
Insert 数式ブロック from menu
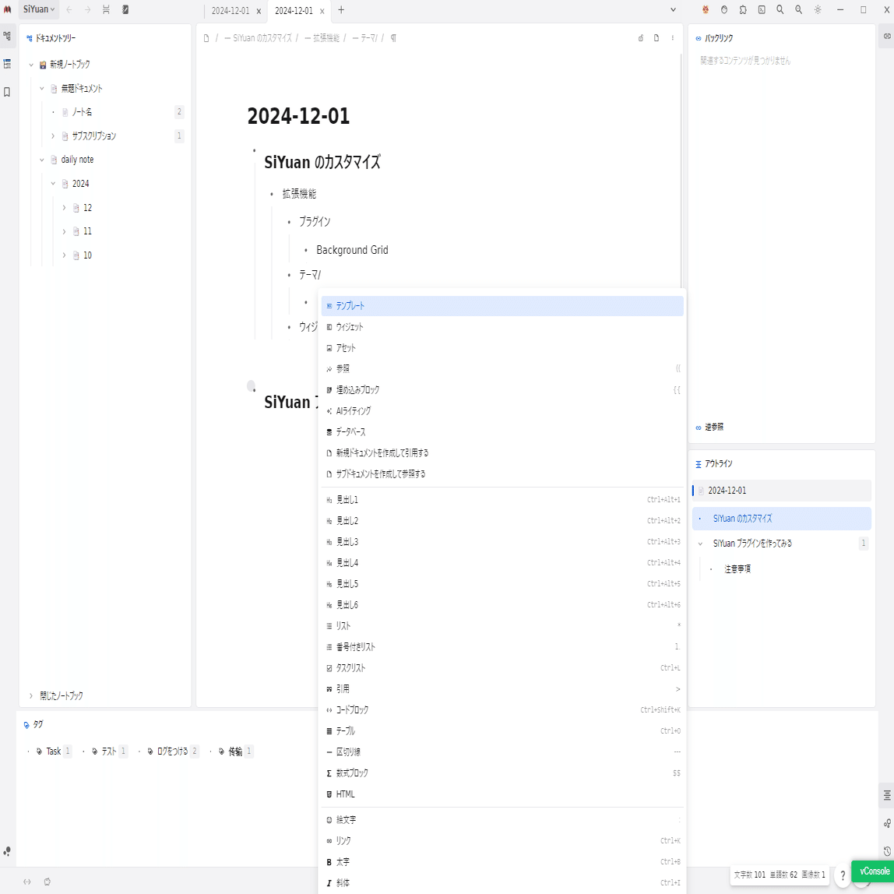tap(502, 773)
